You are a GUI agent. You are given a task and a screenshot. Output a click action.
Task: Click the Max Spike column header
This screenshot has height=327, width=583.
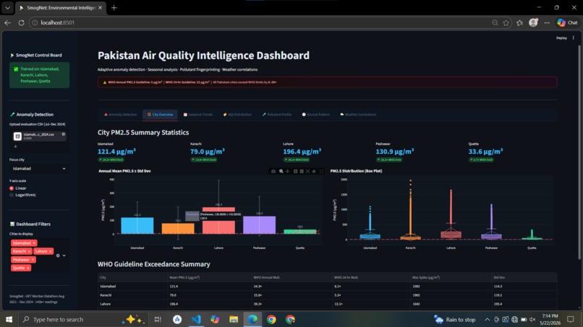pos(451,277)
